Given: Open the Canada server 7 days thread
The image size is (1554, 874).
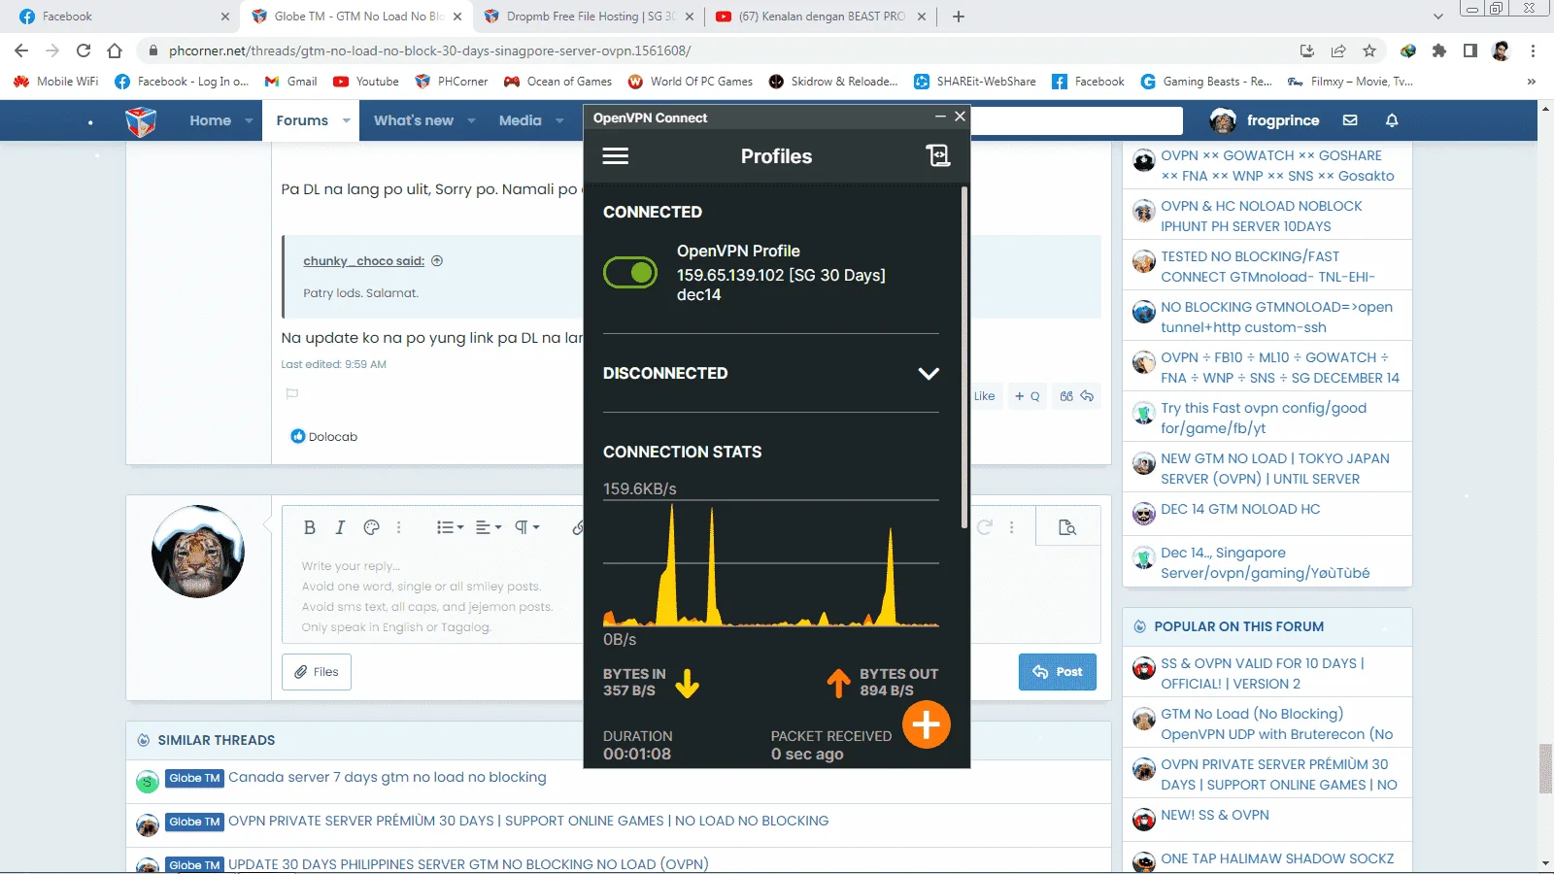Looking at the screenshot, I should tap(387, 777).
